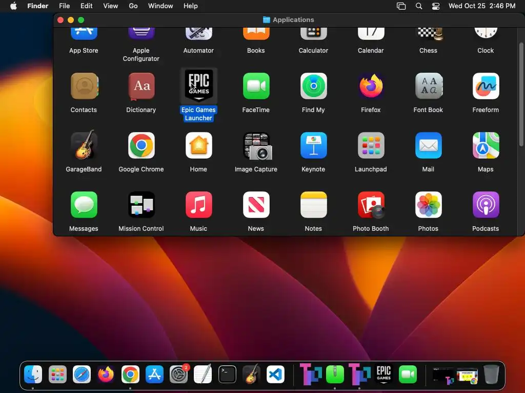Open the Apple menu

[x=13, y=6]
